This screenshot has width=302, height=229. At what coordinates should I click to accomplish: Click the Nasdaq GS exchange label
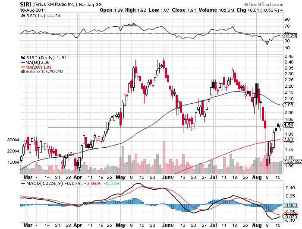(90, 5)
